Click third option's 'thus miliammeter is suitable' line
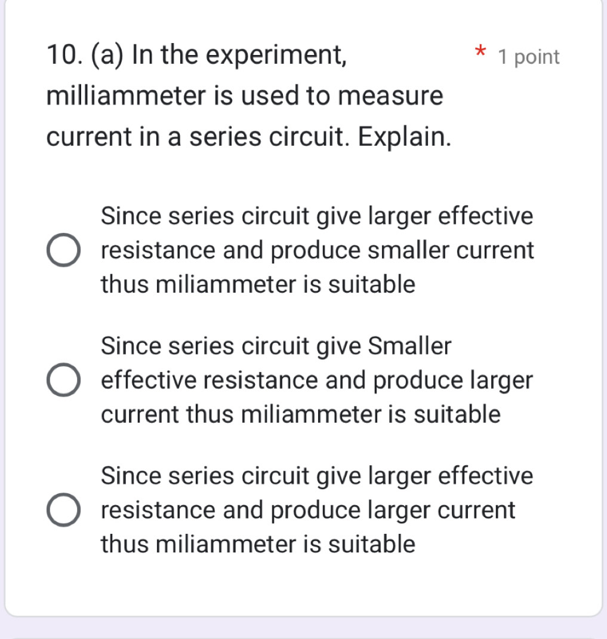The image size is (607, 639). coord(258,544)
